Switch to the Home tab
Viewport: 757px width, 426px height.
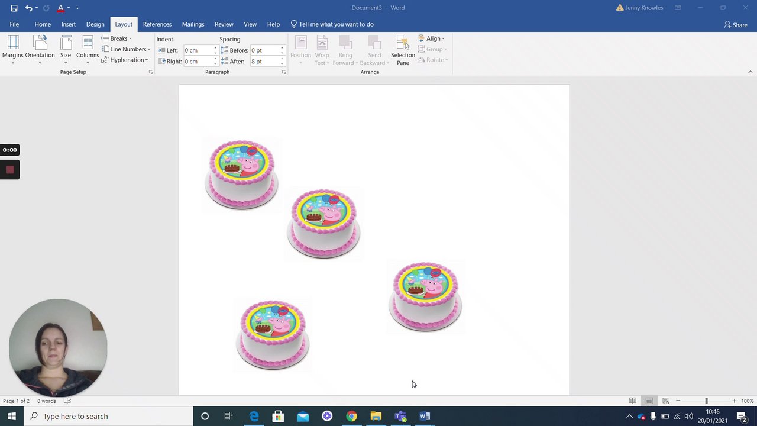tap(43, 24)
